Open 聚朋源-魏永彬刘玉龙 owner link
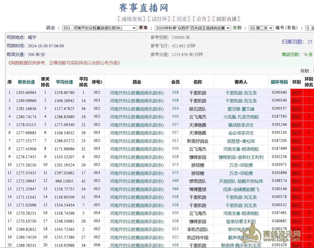 [241, 245]
